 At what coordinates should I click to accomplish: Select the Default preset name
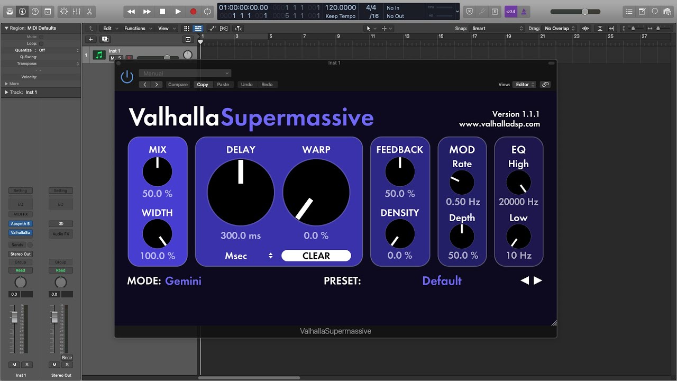pyautogui.click(x=442, y=281)
